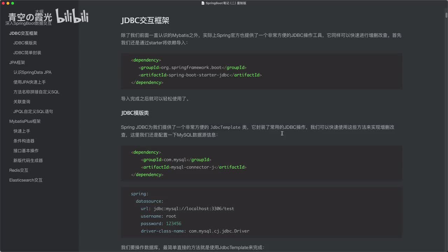Click the password value 123456
This screenshot has width=448, height=252.
point(174,224)
